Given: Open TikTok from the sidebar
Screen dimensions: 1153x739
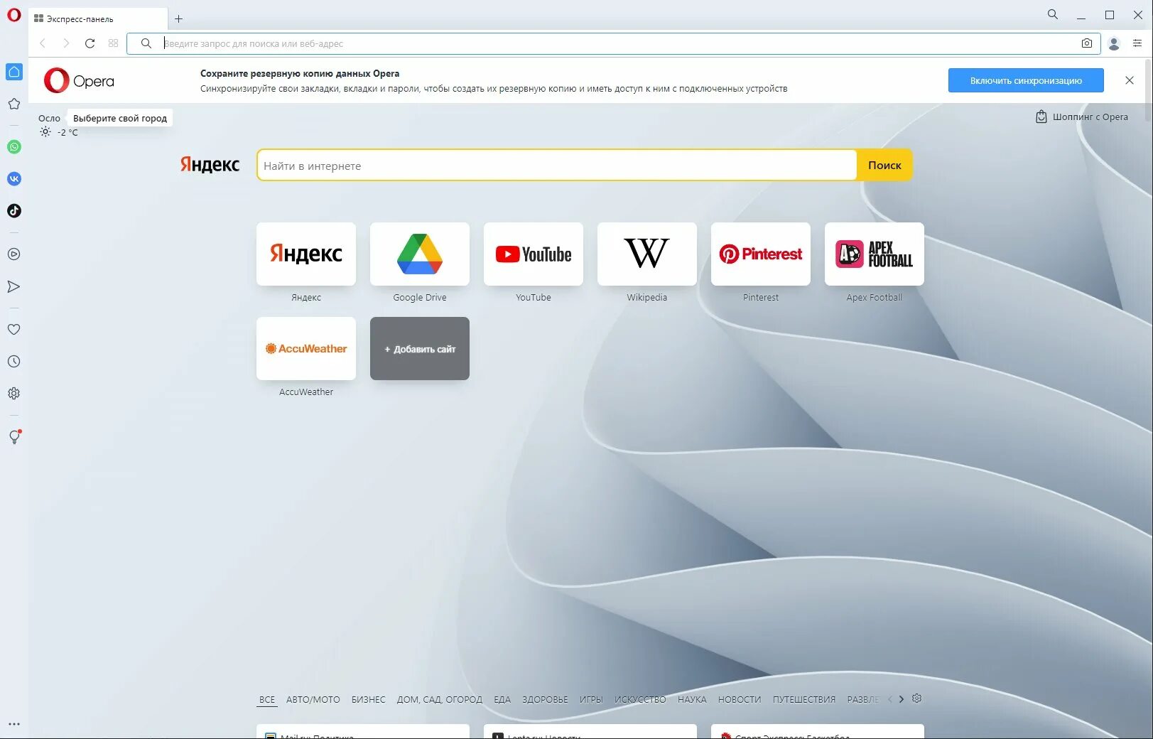Looking at the screenshot, I should (x=14, y=211).
